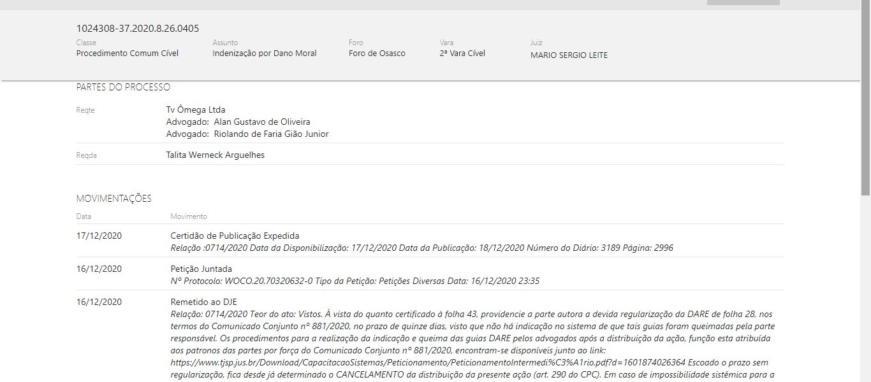Image resolution: width=871 pixels, height=382 pixels.
Task: Click the 'Movimento' column header
Action: [x=189, y=216]
